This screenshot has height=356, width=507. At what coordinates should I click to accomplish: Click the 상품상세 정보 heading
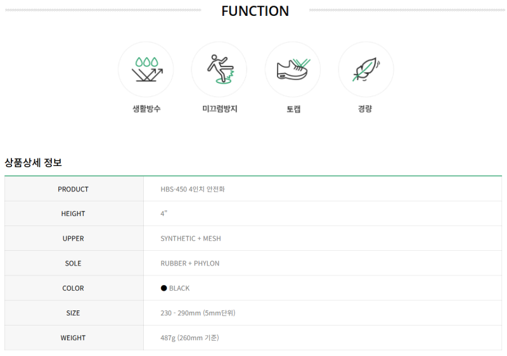click(34, 162)
